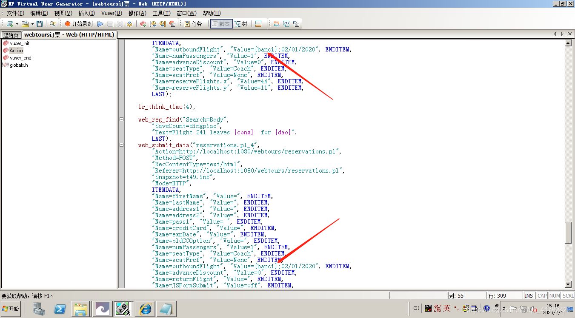The width and height of the screenshot is (575, 318).
Task: Click the "Name=creditCard" code line
Action: (213, 228)
